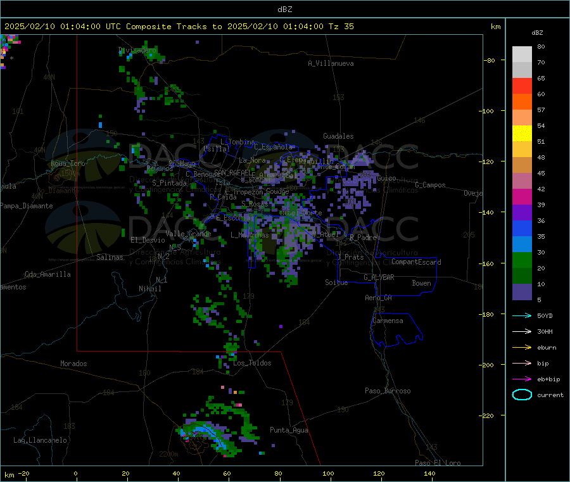Click the G_Campos map label
Viewport: 570px width, 482px height.
click(431, 185)
